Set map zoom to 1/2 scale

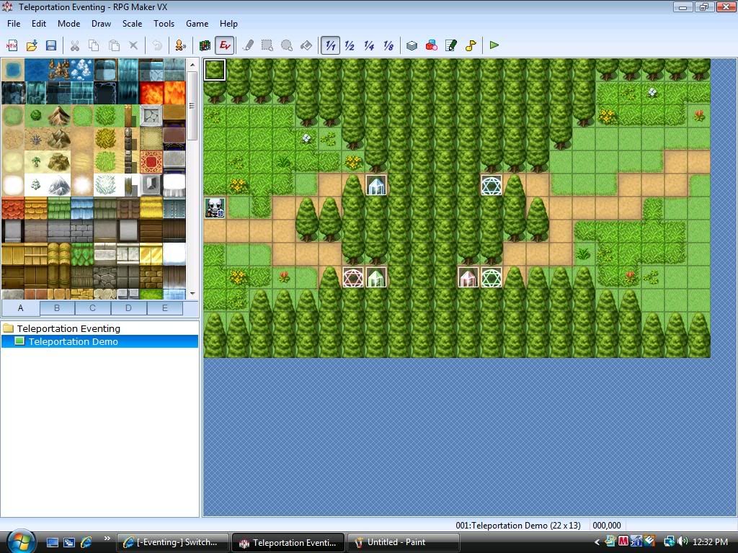tap(350, 45)
